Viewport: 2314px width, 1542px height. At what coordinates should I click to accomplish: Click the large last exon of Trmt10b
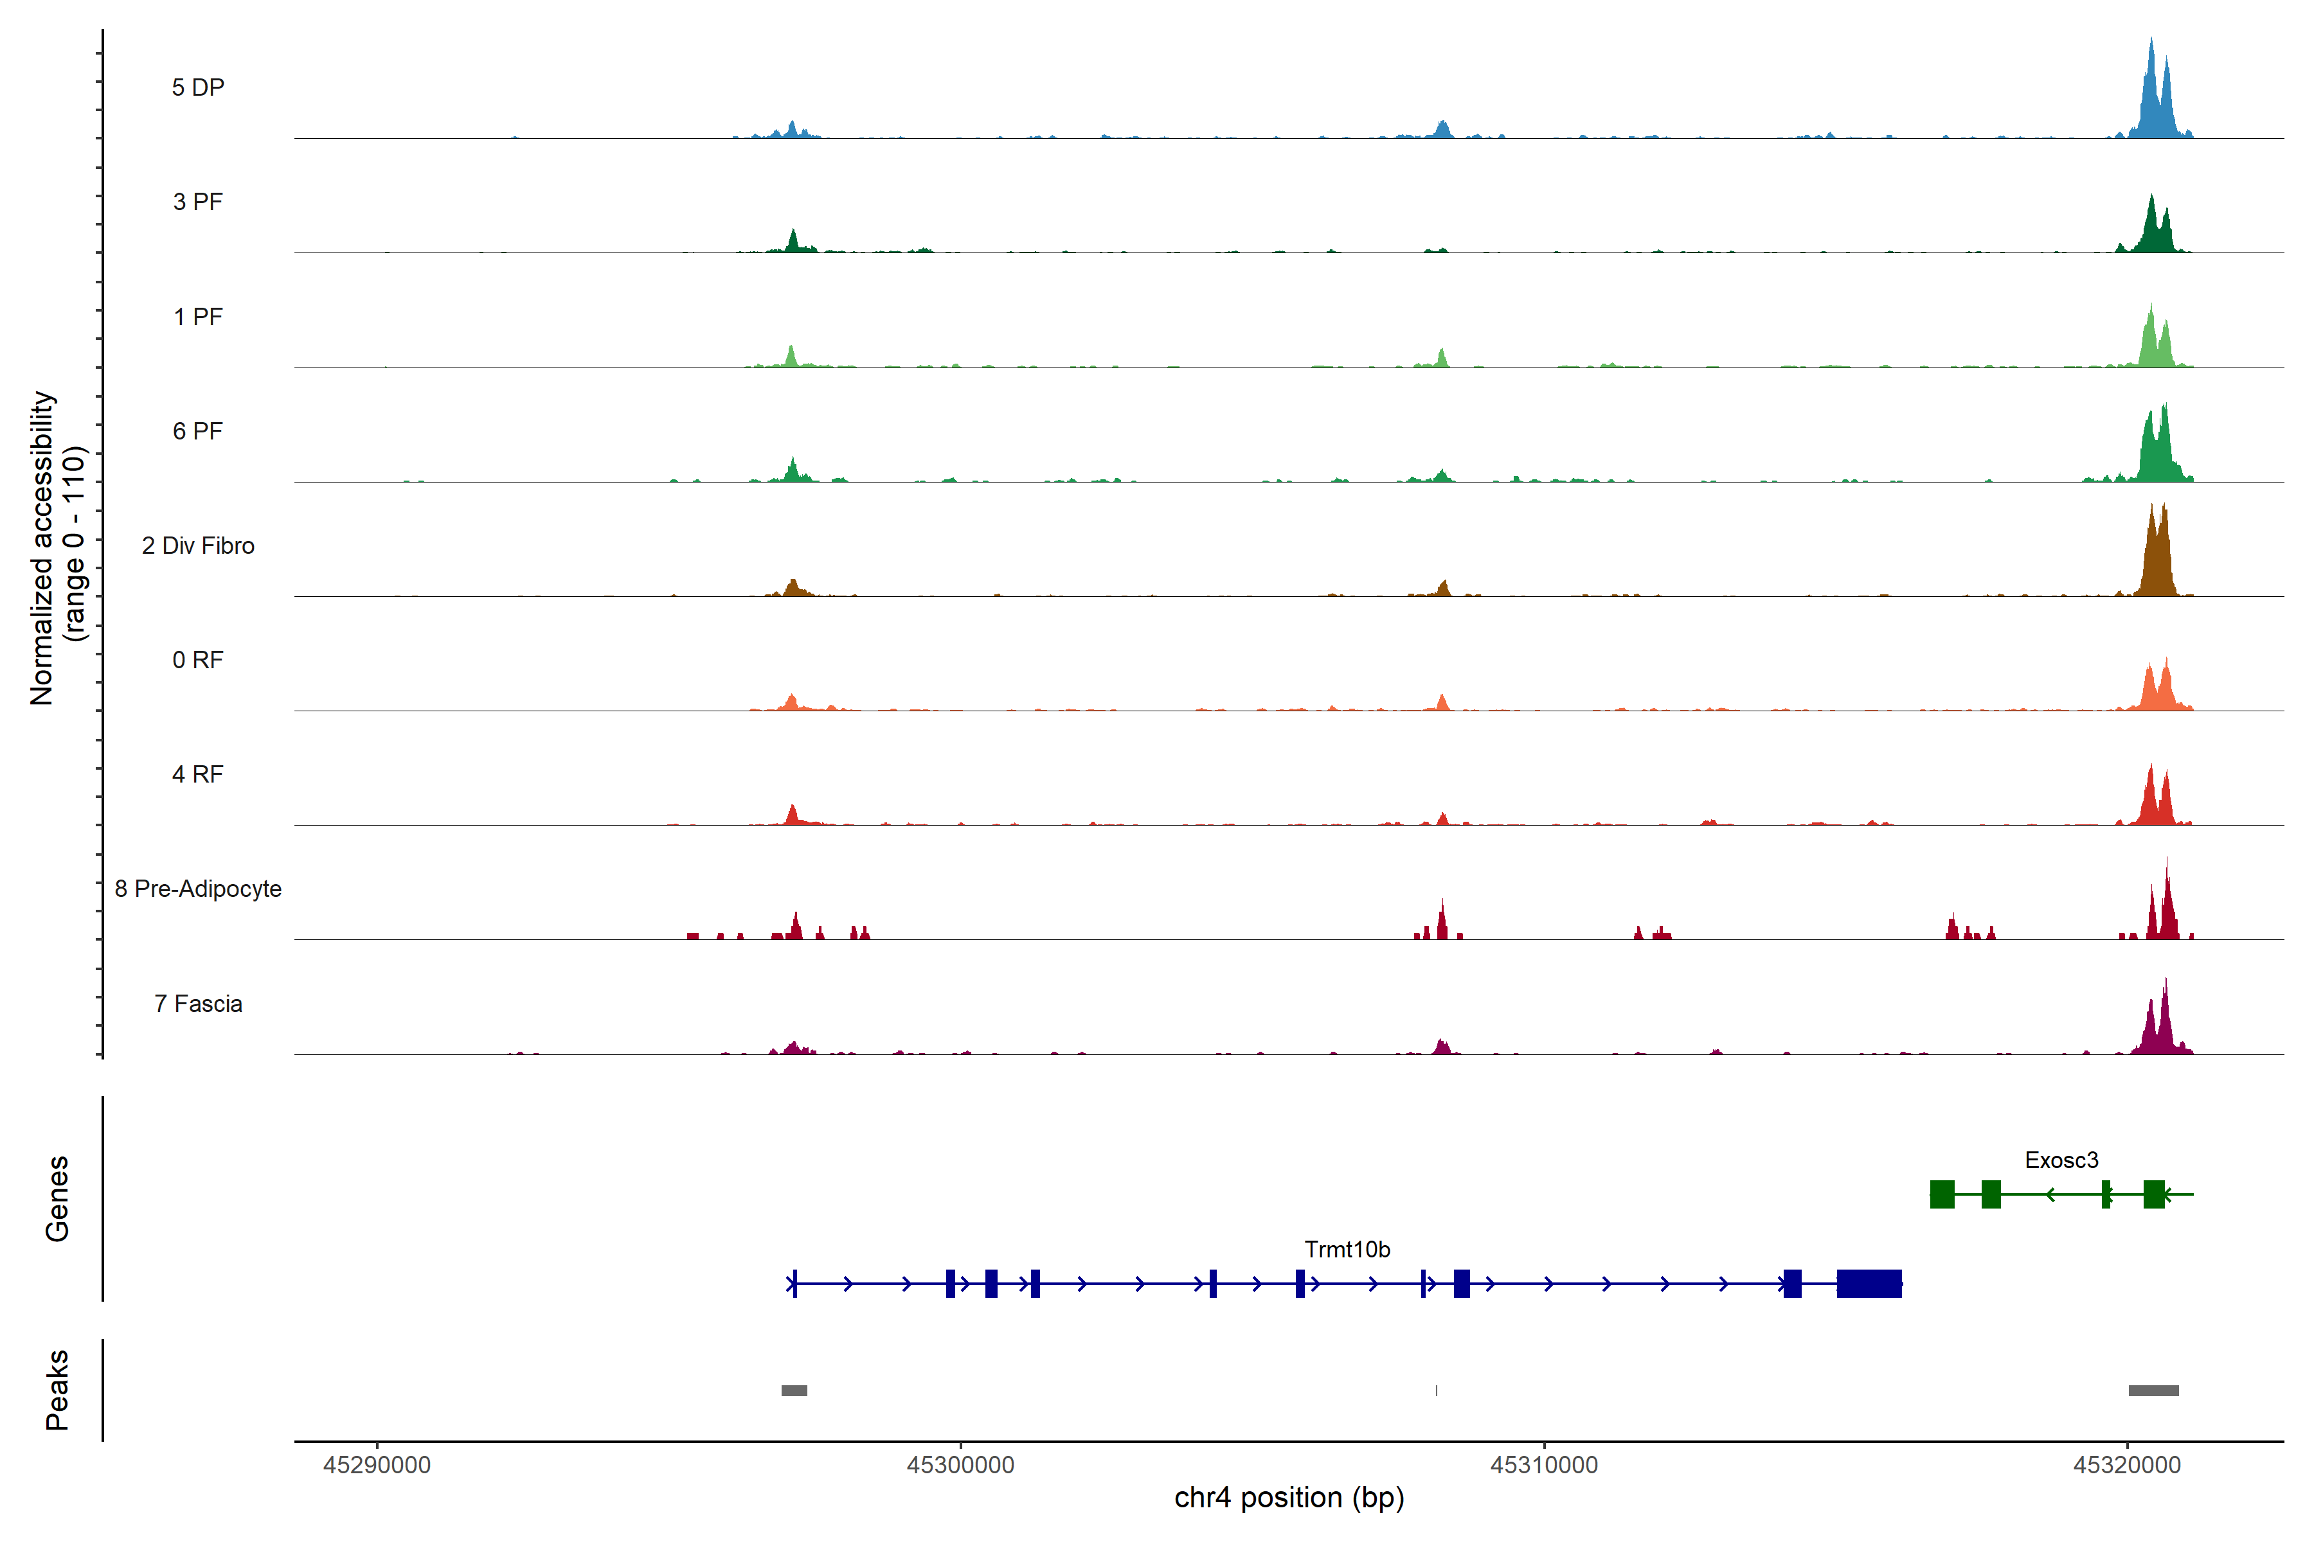tap(1869, 1284)
